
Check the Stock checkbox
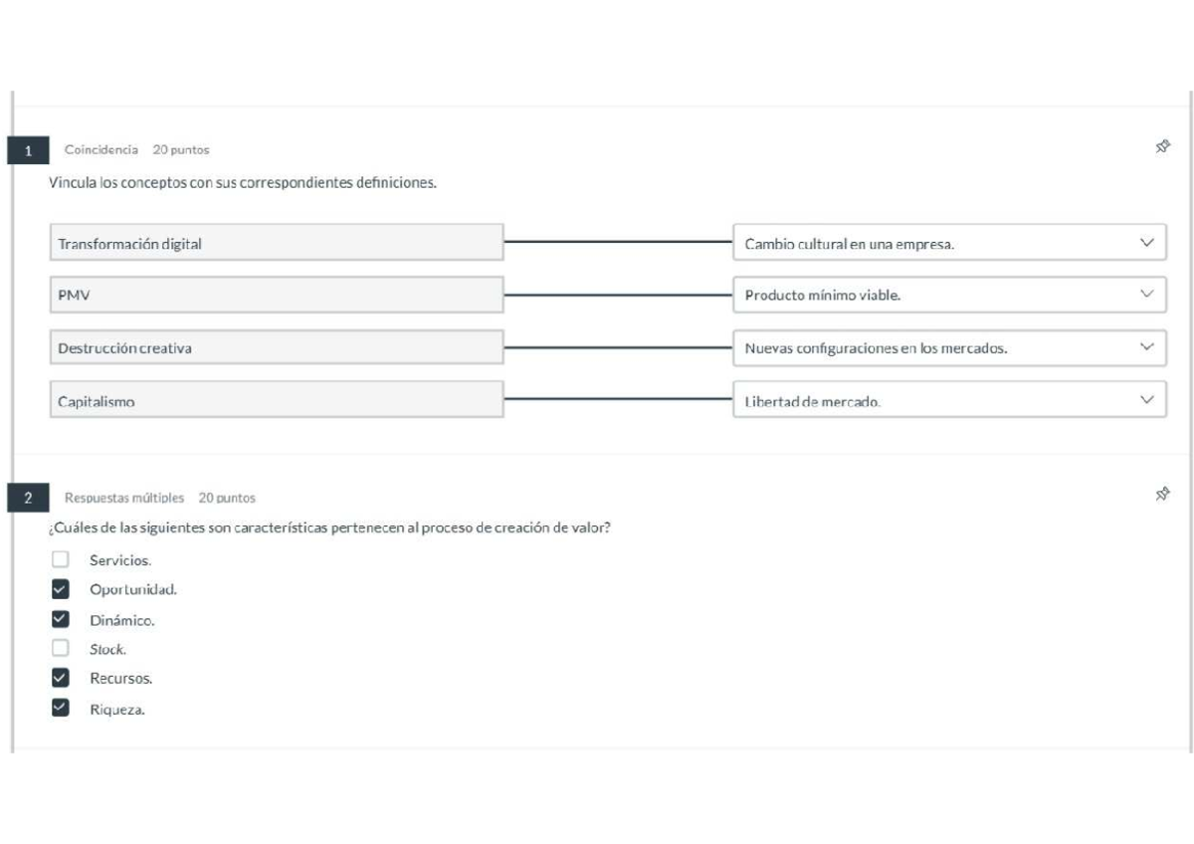point(61,648)
